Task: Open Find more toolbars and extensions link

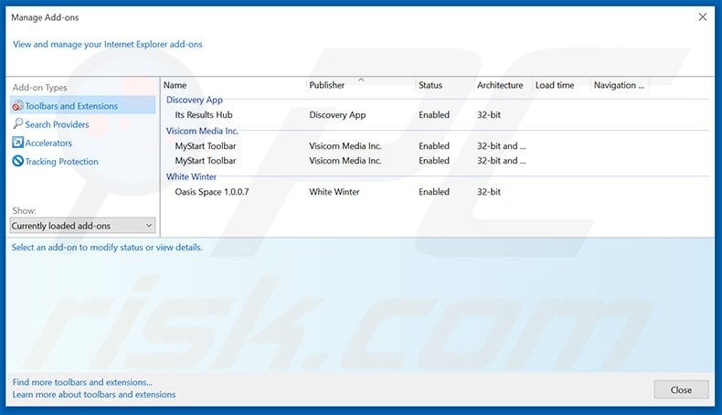Action: click(x=82, y=382)
